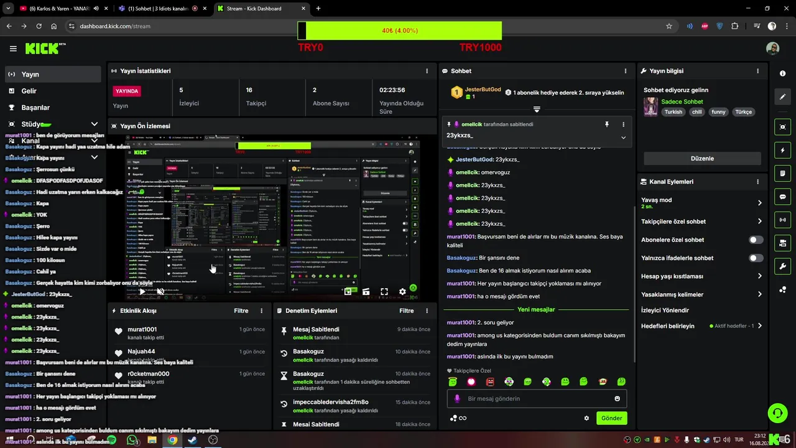The height and width of the screenshot is (448, 796).
Task: Toggle the lightning activity feed icon in the right rail
Action: [782, 150]
